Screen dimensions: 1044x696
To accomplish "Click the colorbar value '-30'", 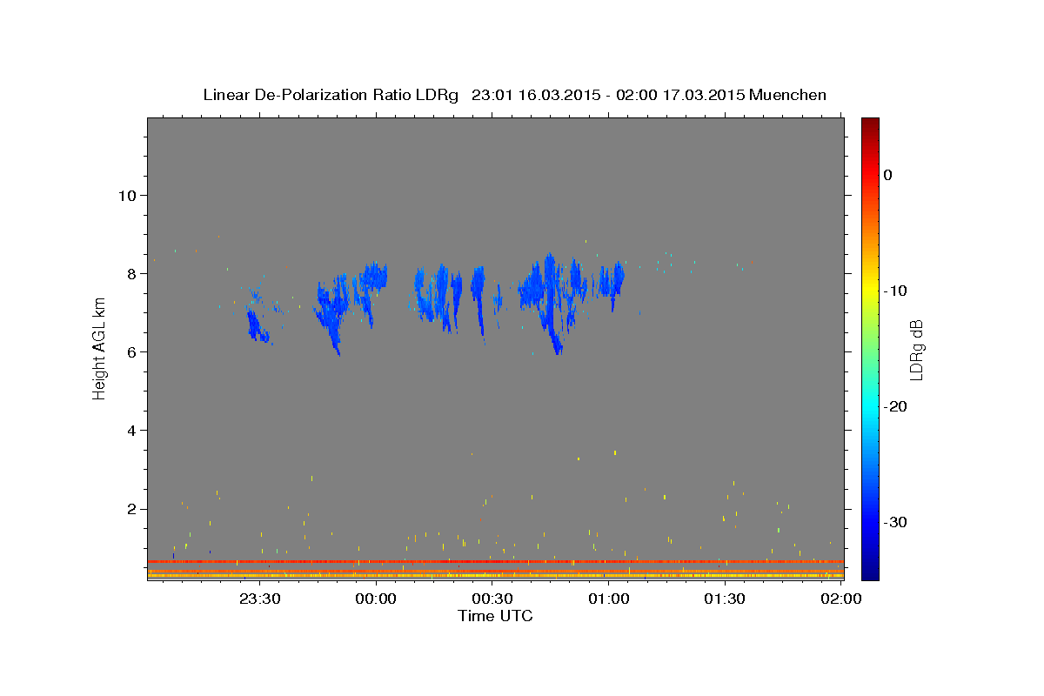I will point(896,522).
